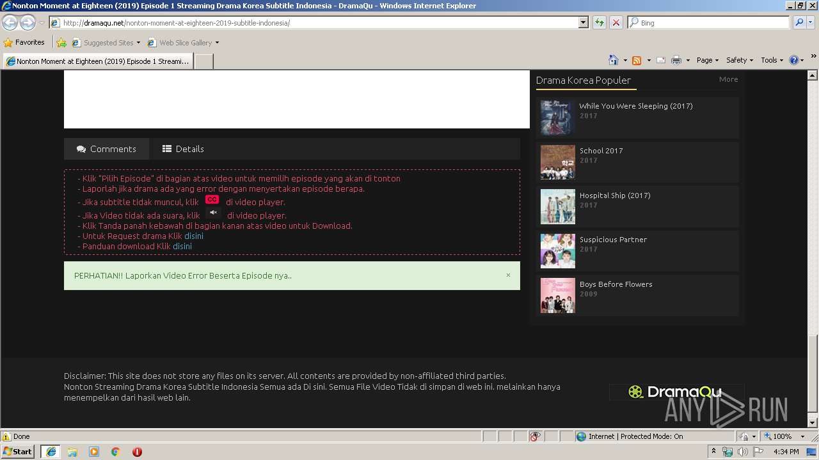Click the Help question mark icon

tap(794, 60)
